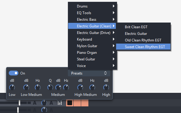The height and width of the screenshot is (113, 181).
Task: Open the Voice presets category
Action: coord(92,66)
